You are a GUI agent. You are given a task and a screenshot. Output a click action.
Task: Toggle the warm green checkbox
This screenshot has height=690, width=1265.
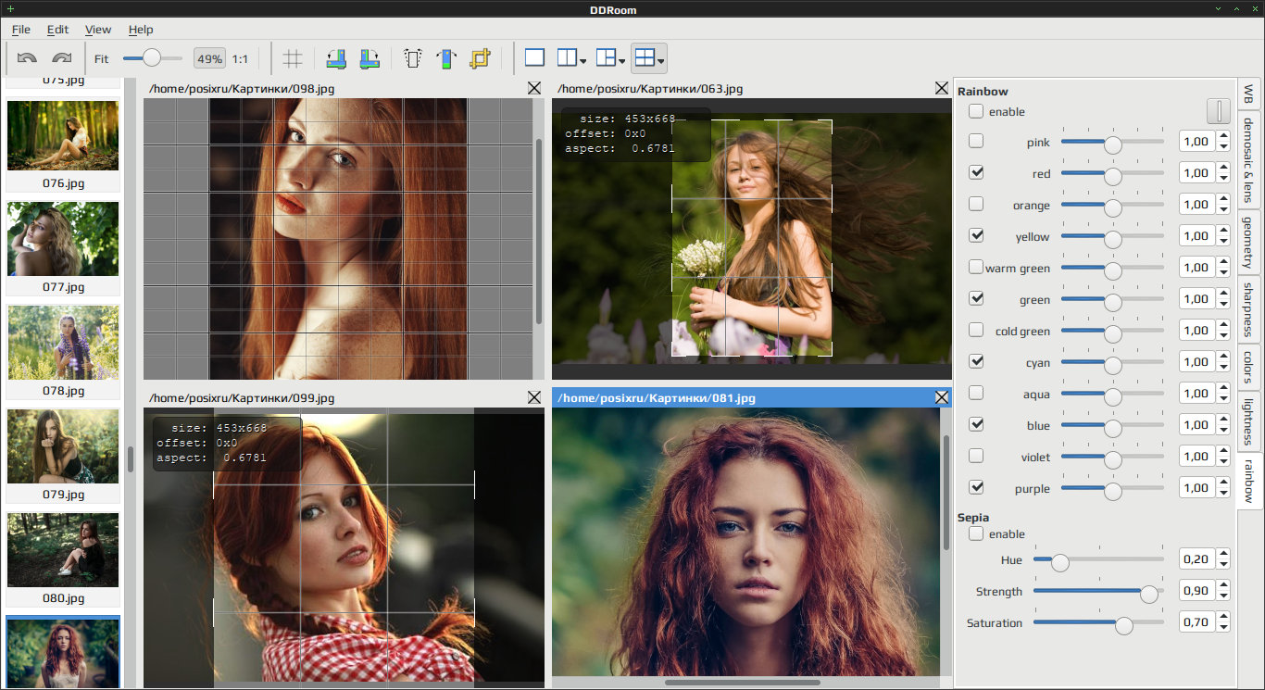[x=976, y=267]
